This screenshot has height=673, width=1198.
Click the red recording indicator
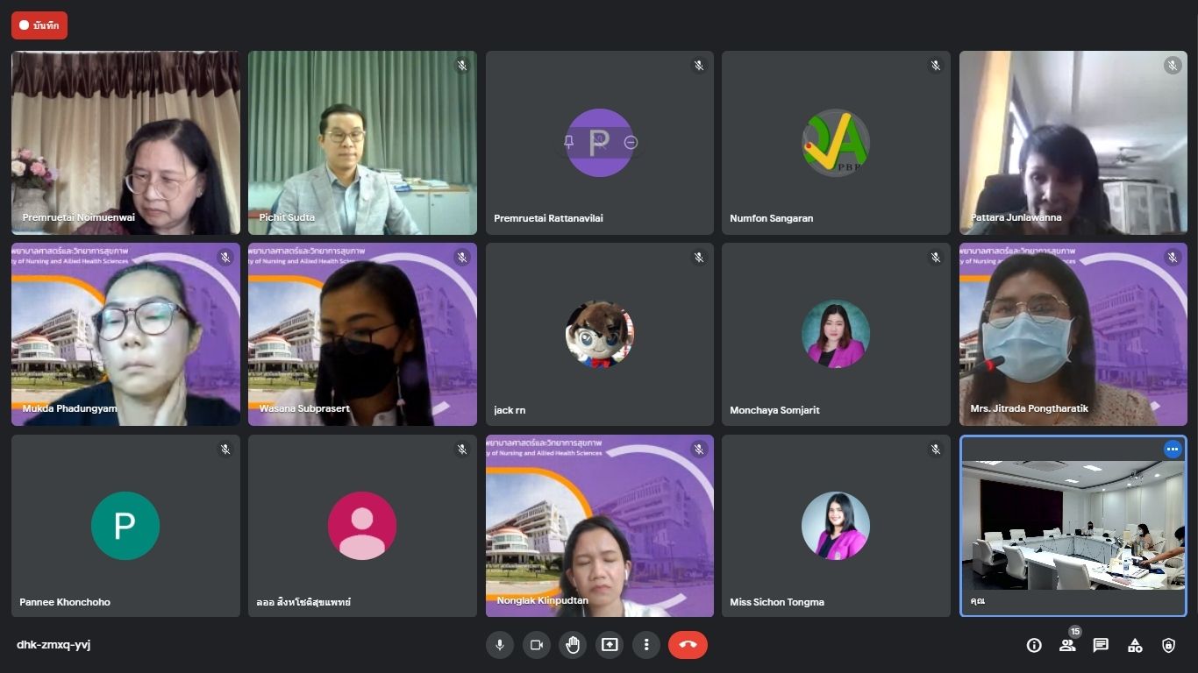(39, 25)
